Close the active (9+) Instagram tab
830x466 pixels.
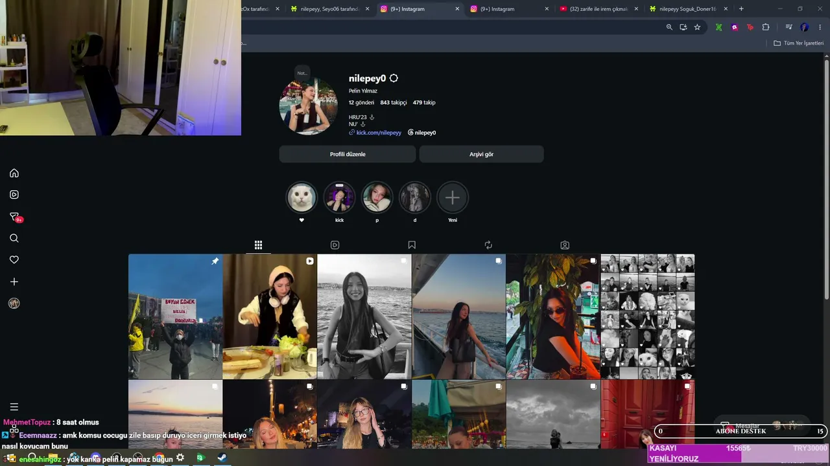tap(457, 9)
